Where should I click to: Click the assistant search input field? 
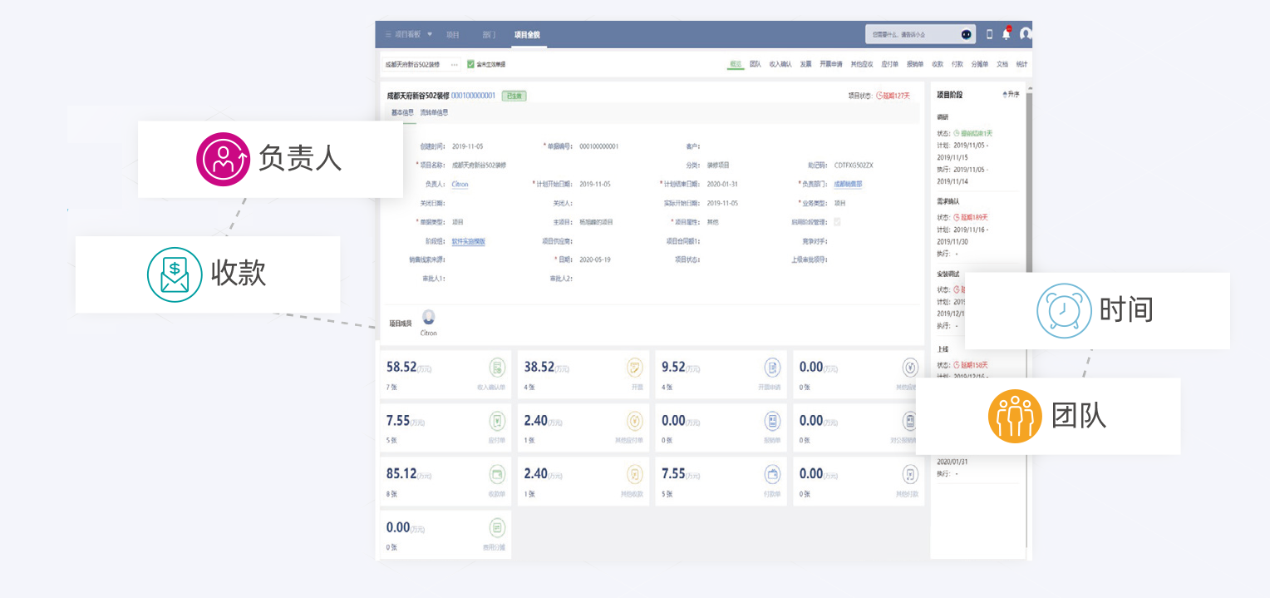(x=910, y=34)
